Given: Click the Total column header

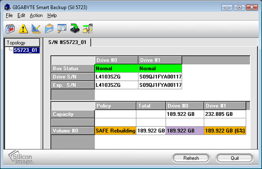Looking at the screenshot, I should (x=151, y=106).
